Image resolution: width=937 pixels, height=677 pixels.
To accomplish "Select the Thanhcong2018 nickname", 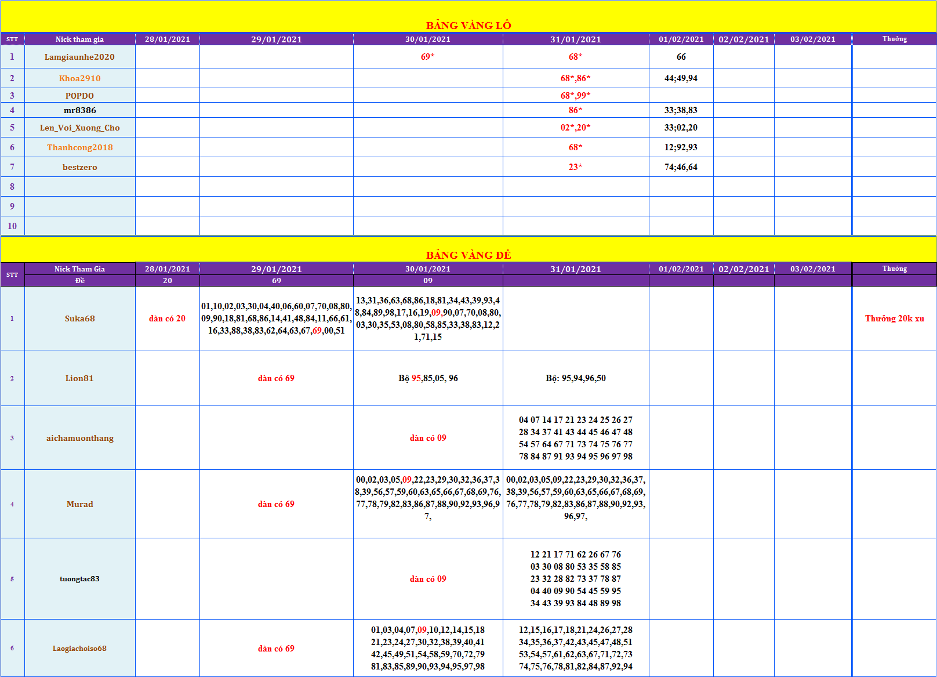I will [x=79, y=147].
